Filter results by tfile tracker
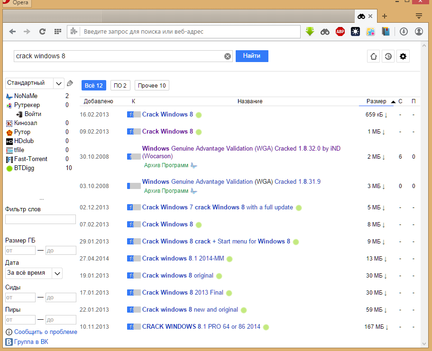The width and height of the screenshot is (432, 351). coord(19,150)
